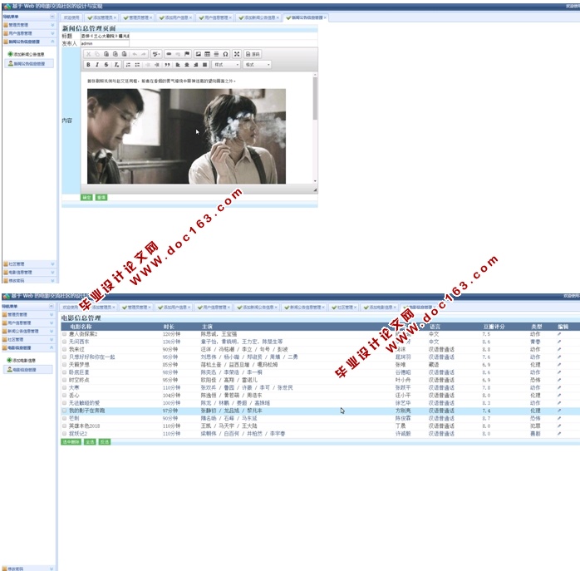Select the 大寒 row checkbox
The width and height of the screenshot is (580, 571).
pos(64,387)
